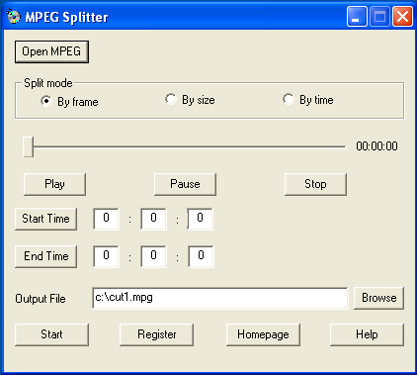
Task: Open an MPEG file with Open MPEG button
Action: pos(51,51)
